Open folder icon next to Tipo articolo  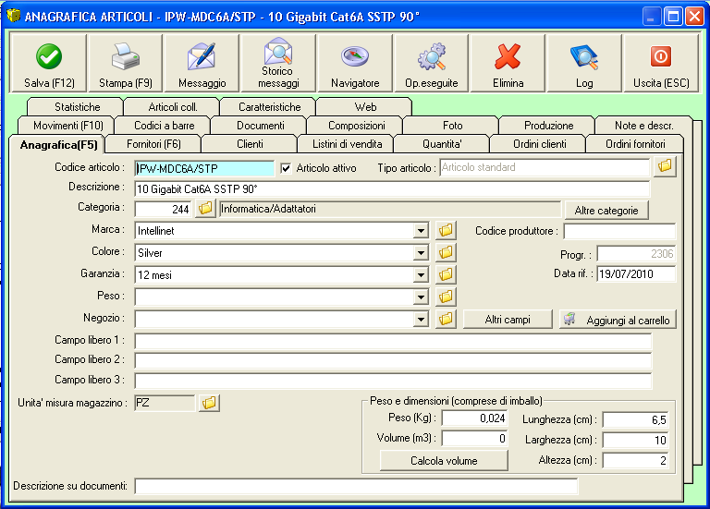665,166
